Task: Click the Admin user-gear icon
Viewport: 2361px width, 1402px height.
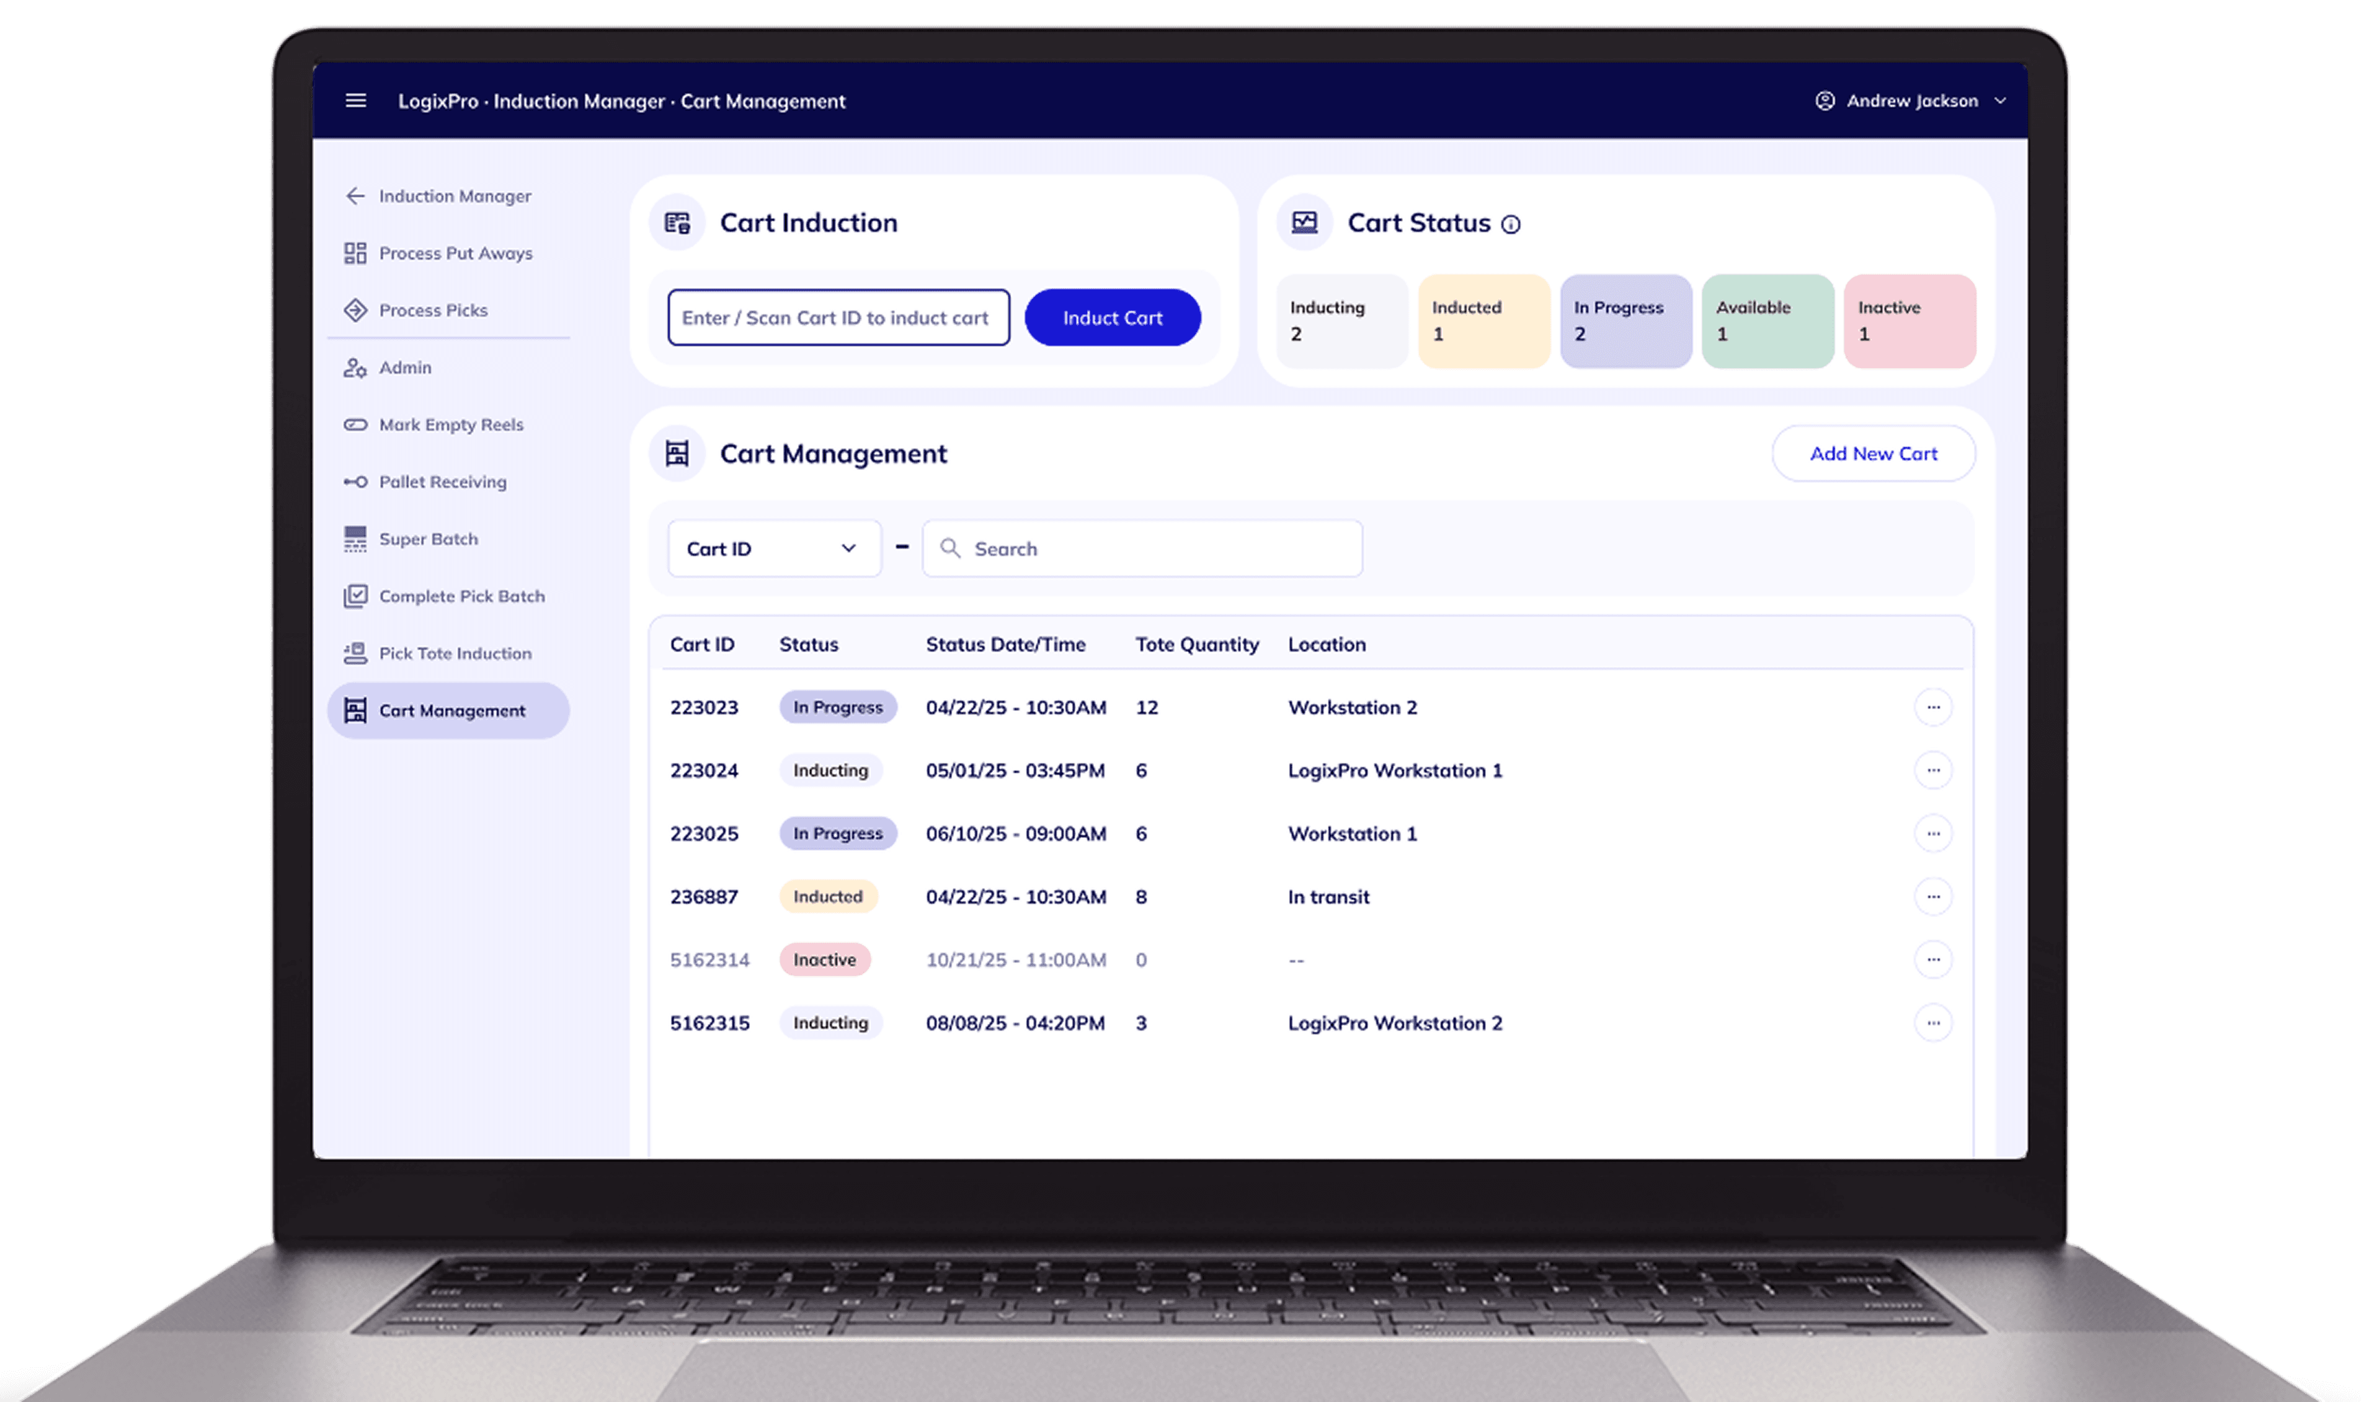Action: pos(355,368)
